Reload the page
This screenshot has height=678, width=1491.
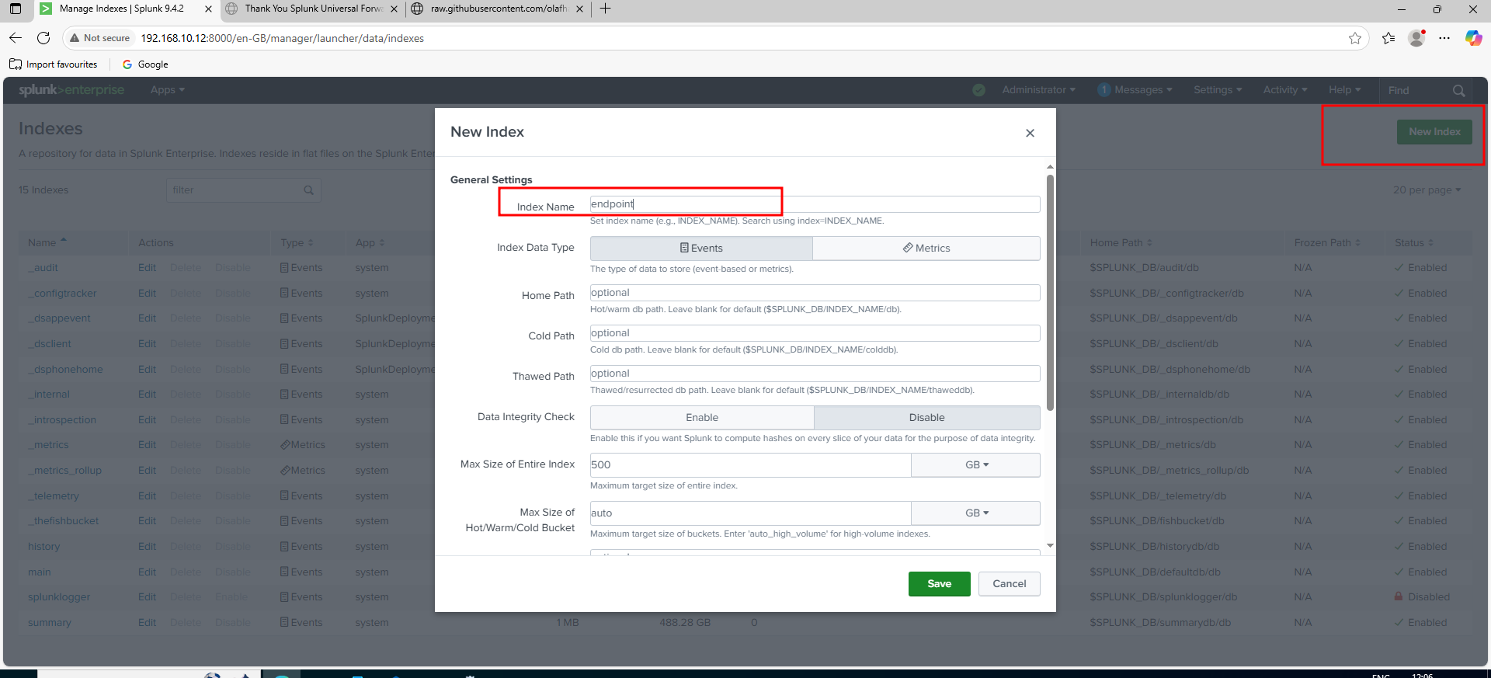[x=43, y=38]
